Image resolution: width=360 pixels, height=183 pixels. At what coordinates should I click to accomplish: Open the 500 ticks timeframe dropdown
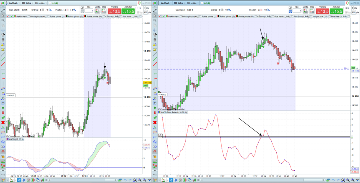pyautogui.click(x=27, y=3)
